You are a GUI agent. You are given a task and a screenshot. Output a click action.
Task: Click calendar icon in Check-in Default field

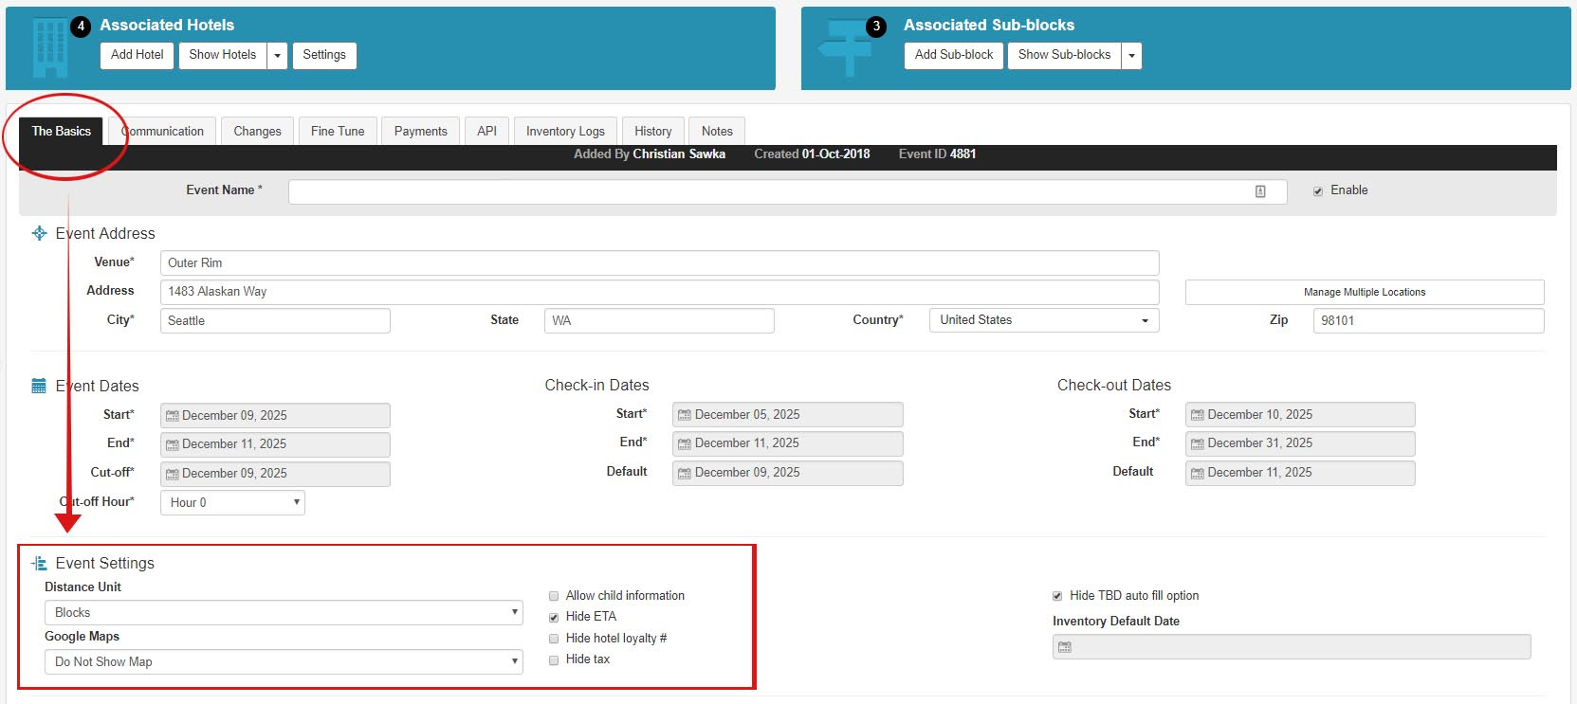685,473
